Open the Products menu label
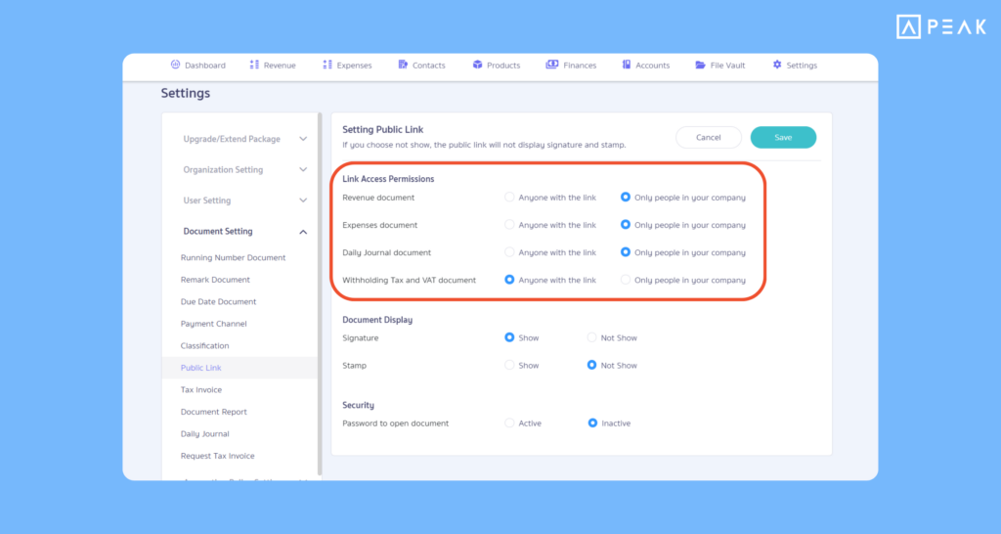The height and width of the screenshot is (534, 1001). (x=503, y=66)
